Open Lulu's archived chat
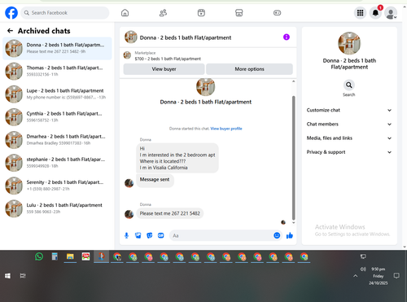Image resolution: width=407 pixels, height=302 pixels. (57, 208)
